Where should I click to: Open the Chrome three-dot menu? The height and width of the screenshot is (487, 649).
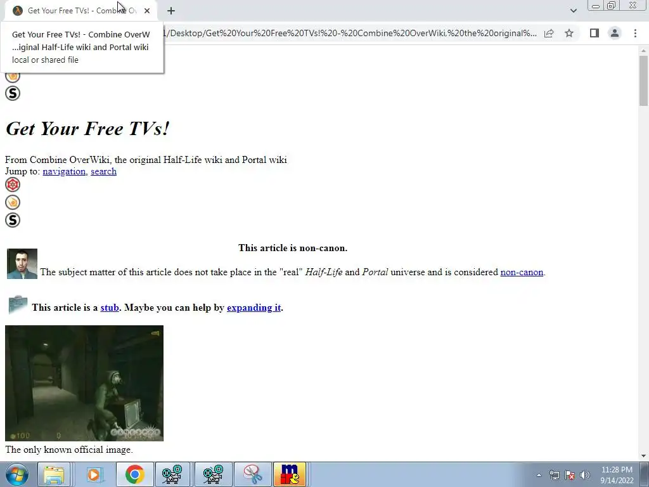[x=635, y=33]
